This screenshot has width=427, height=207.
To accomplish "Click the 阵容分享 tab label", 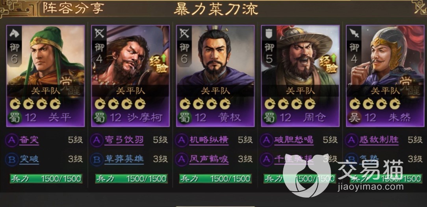I will pos(74,8).
